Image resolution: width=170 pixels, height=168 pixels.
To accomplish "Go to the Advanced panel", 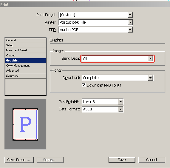I will [x=26, y=71].
